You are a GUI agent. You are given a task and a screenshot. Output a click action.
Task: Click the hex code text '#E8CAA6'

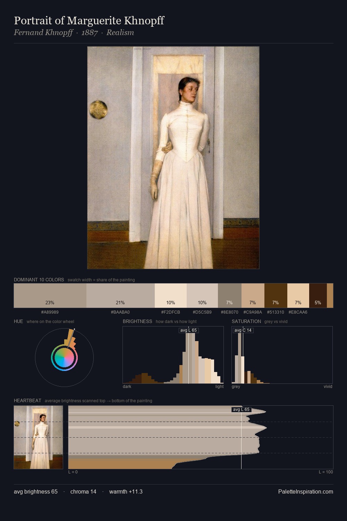coord(298,312)
